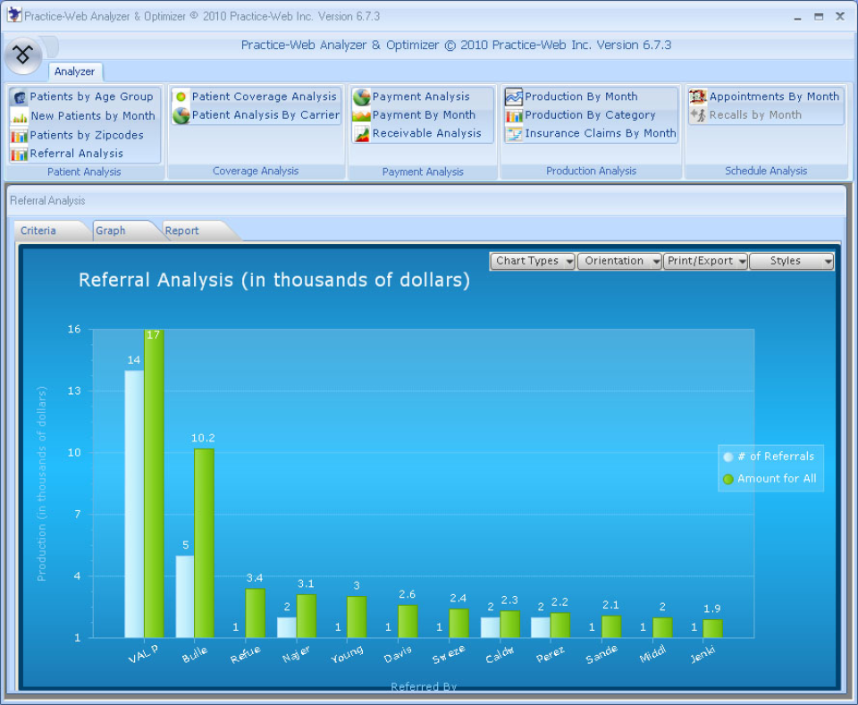858x705 pixels.
Task: Click the Patients by Age Group icon
Action: coord(19,97)
